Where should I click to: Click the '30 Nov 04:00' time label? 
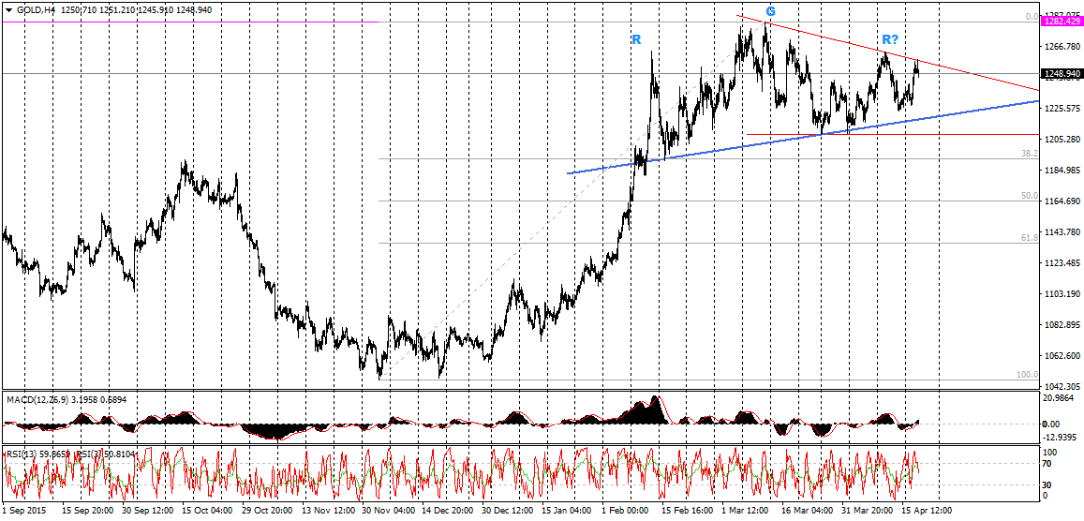click(x=387, y=510)
